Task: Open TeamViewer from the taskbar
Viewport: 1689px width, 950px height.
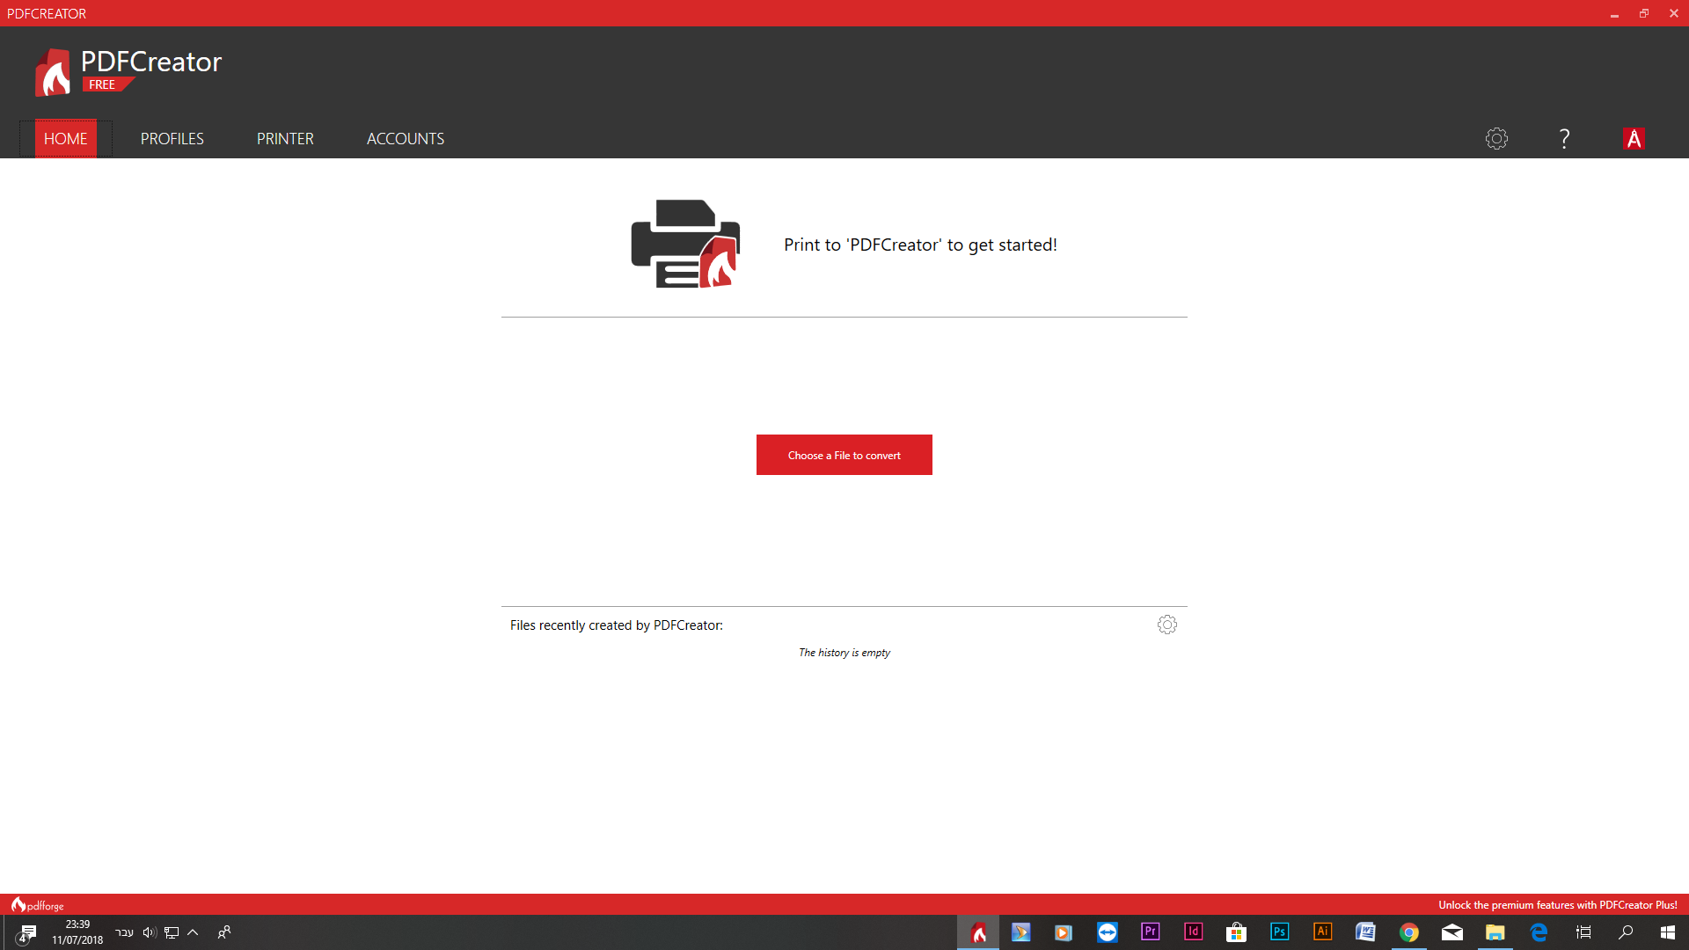Action: pyautogui.click(x=1108, y=932)
